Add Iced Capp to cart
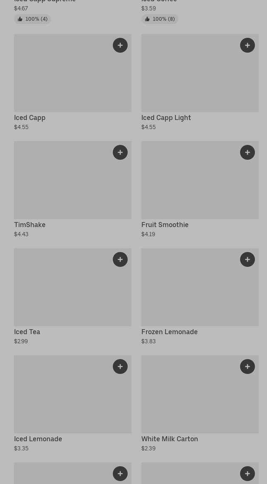Viewport: 267px width, 484px height. [120, 45]
